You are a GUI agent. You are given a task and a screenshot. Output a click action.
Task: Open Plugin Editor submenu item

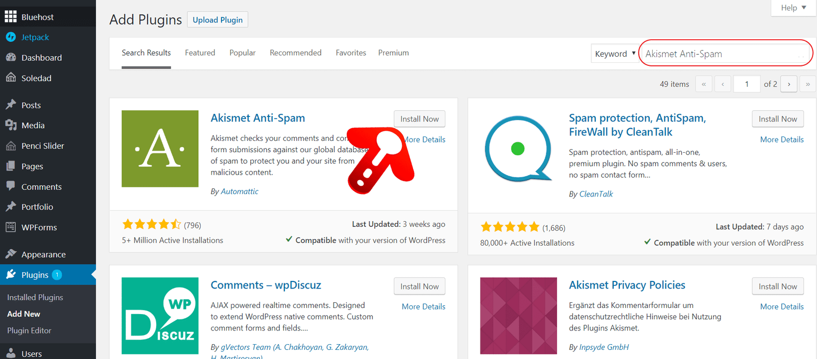coord(29,330)
